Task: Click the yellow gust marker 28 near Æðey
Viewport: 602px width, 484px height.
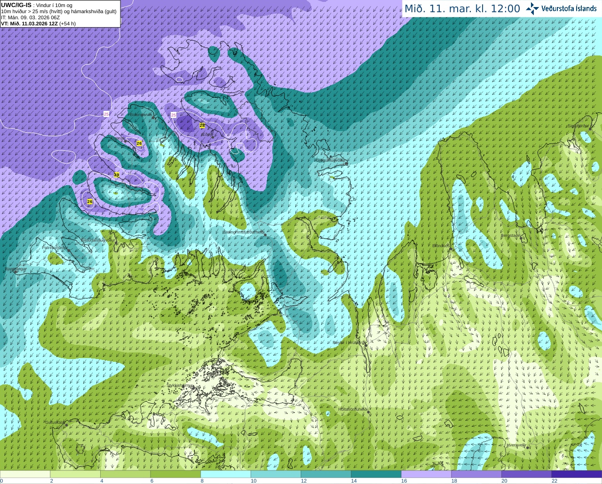Action: [x=202, y=125]
